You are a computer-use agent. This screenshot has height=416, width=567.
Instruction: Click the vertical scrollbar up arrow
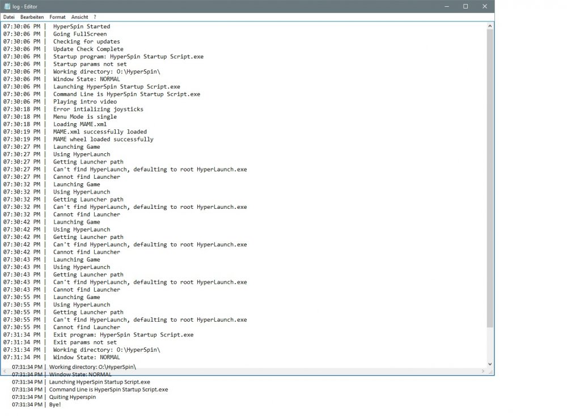[x=490, y=26]
